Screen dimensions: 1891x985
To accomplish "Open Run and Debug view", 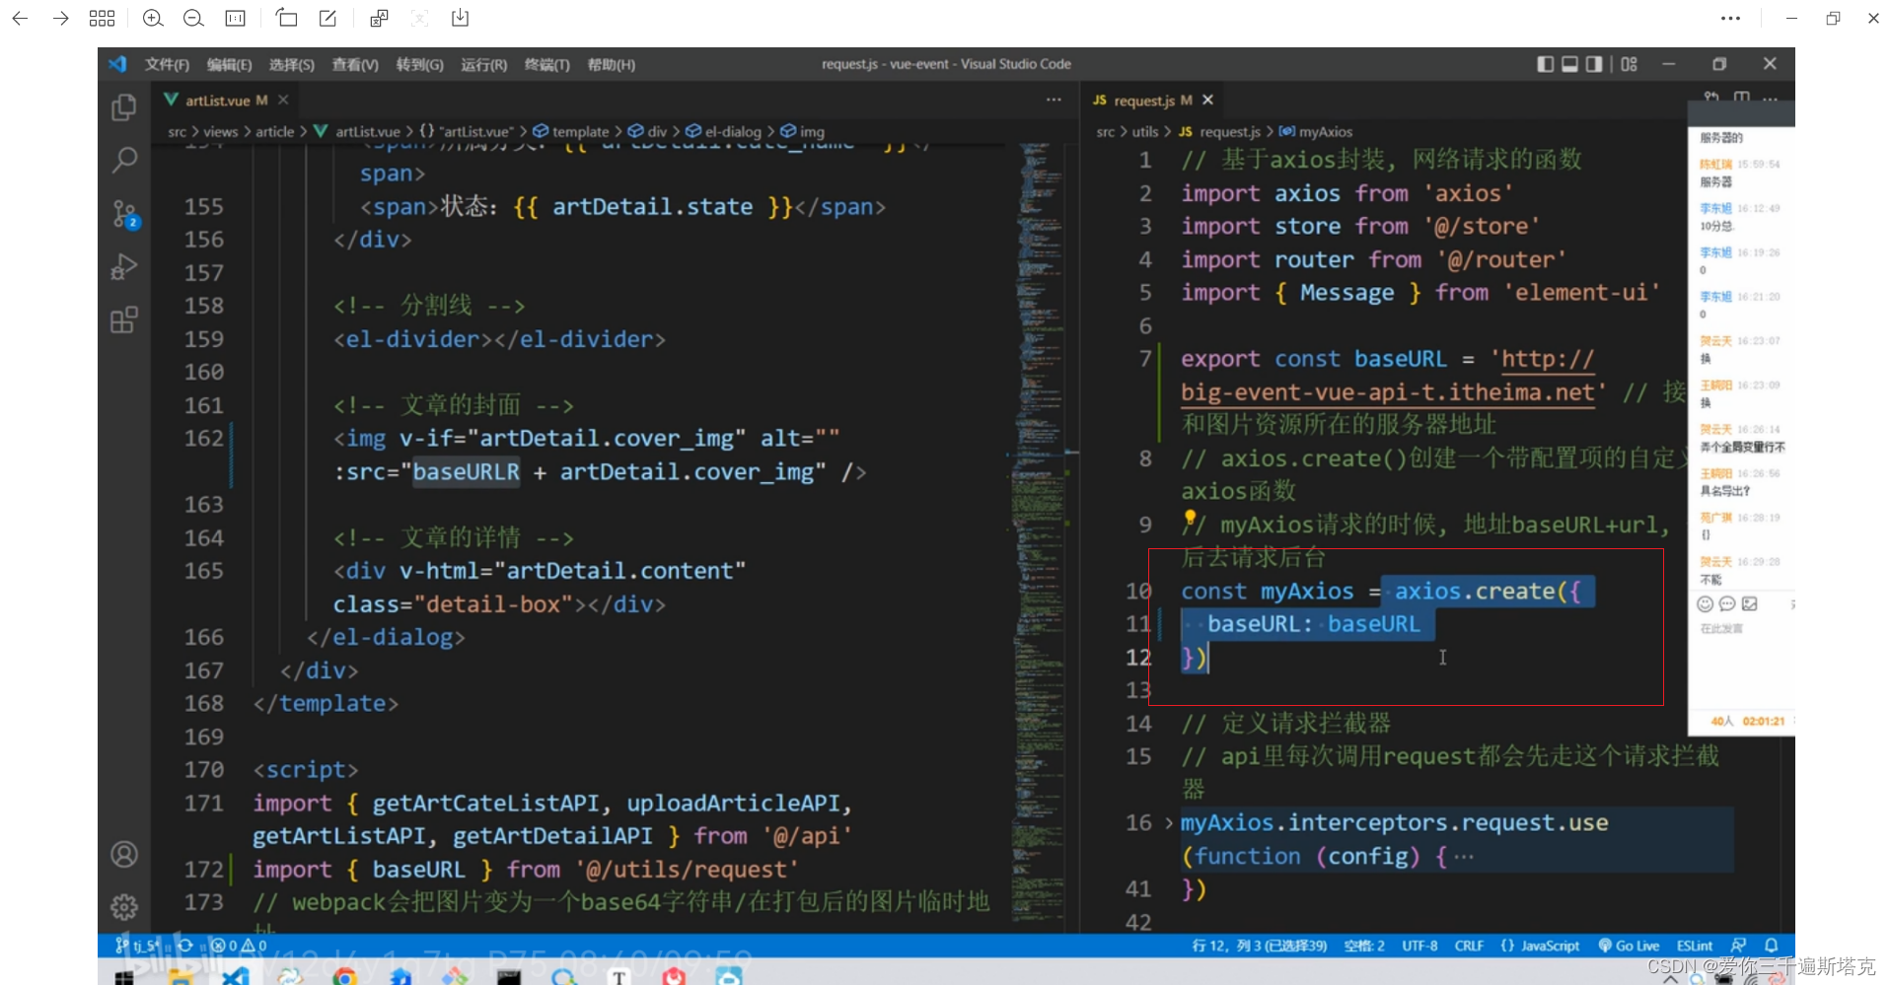I will coord(124,267).
